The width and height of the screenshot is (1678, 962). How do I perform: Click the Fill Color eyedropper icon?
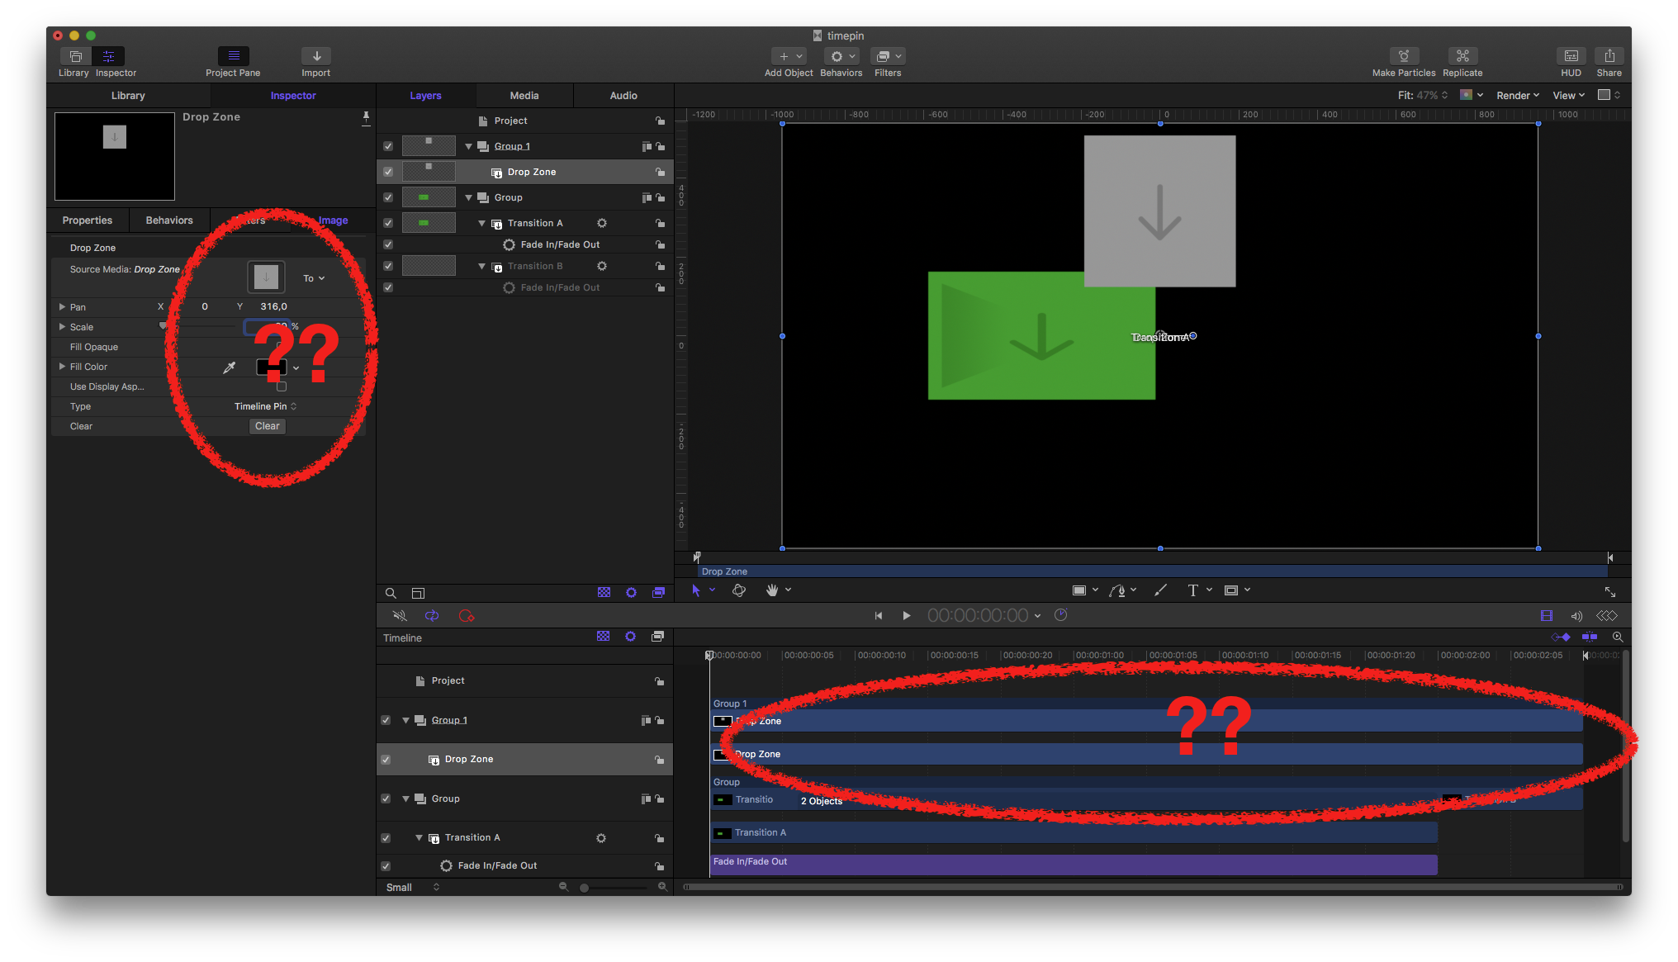[x=230, y=367]
